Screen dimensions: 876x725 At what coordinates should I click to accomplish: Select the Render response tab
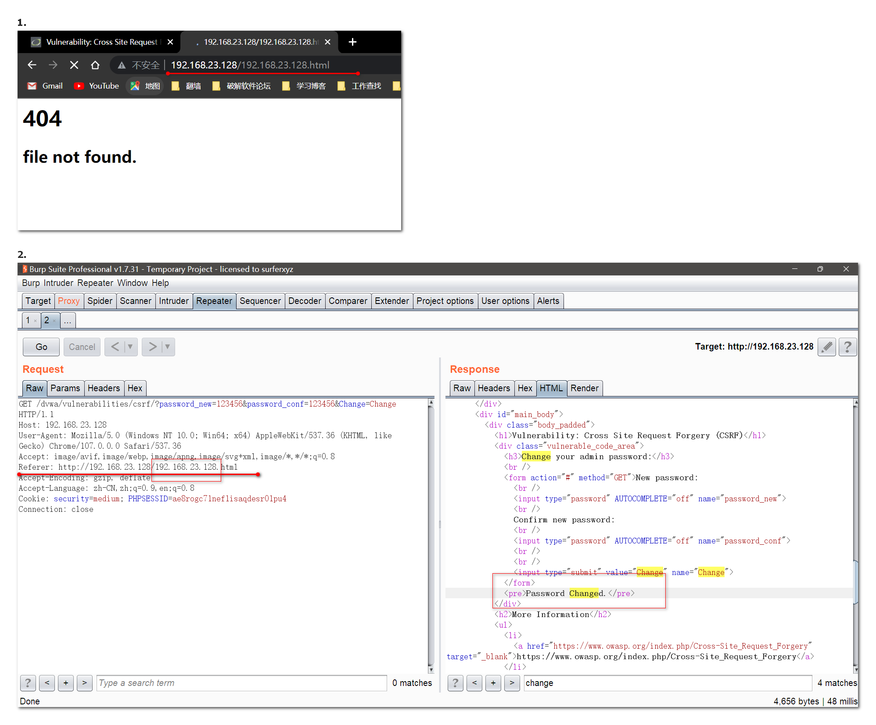(x=584, y=388)
